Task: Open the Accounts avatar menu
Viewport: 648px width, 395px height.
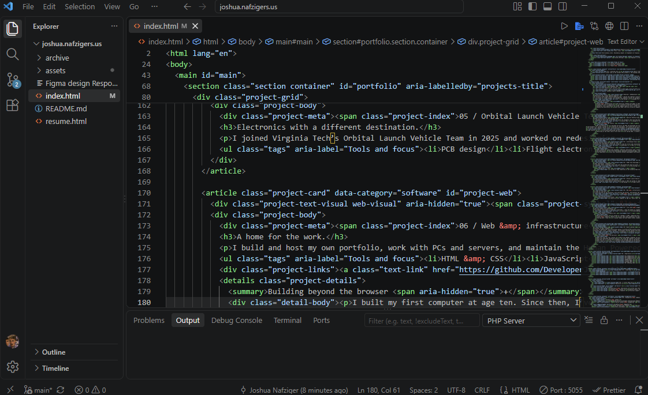Action: pyautogui.click(x=12, y=341)
